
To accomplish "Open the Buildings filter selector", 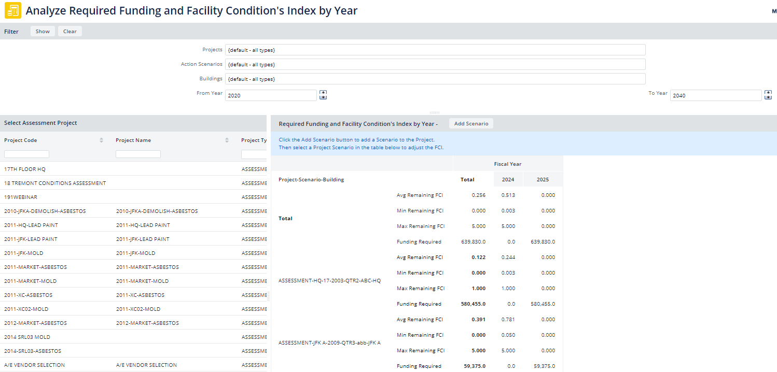I will [435, 79].
